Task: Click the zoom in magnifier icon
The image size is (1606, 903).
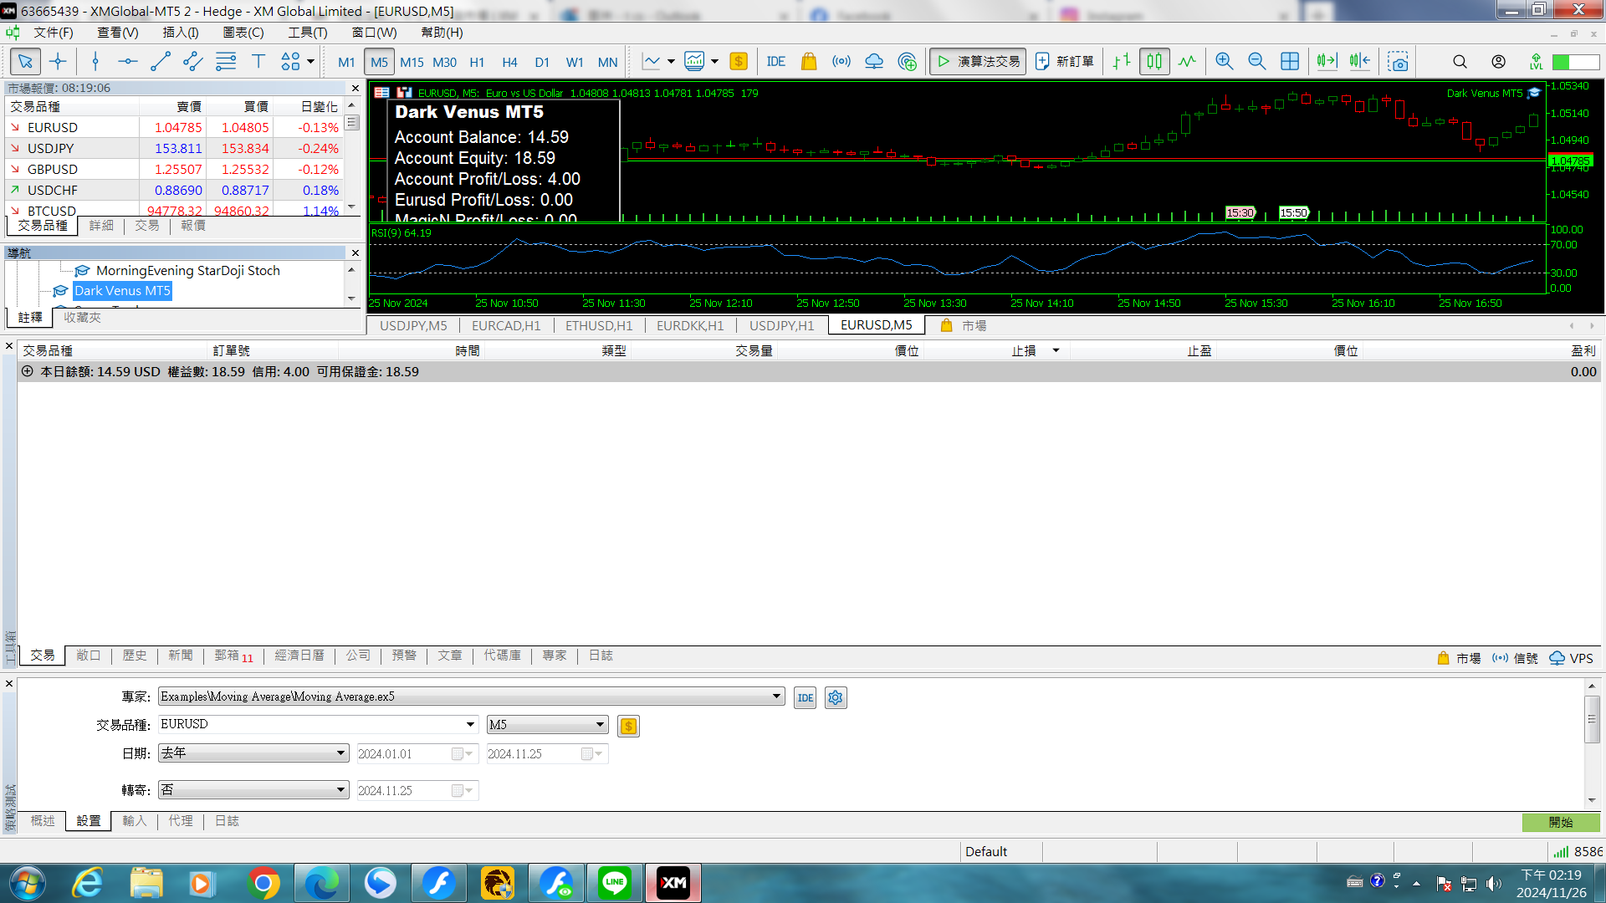Action: pyautogui.click(x=1224, y=61)
